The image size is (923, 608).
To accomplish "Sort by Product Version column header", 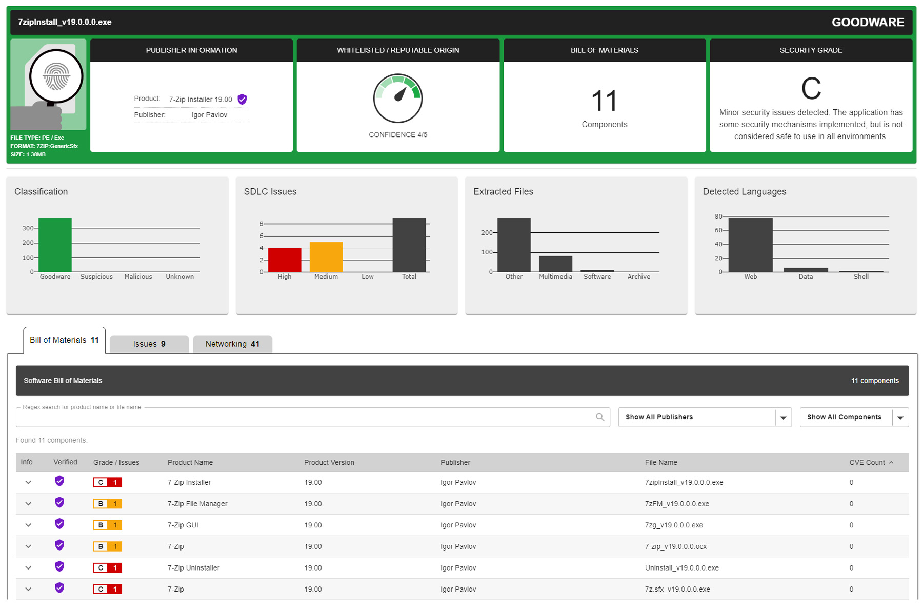I will [329, 463].
